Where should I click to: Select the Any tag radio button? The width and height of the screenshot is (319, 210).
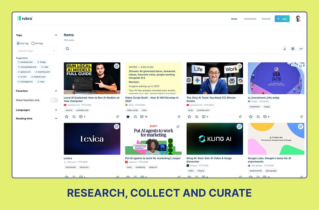18,43
